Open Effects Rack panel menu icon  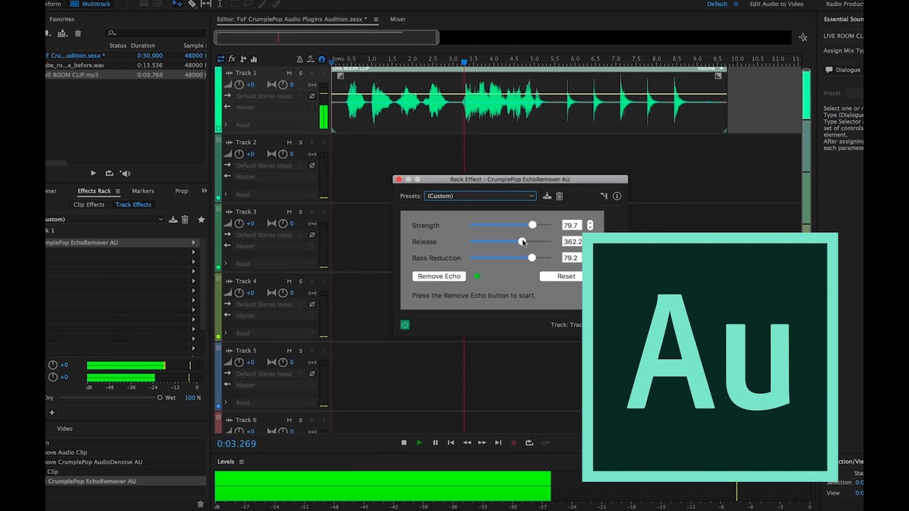coord(118,191)
